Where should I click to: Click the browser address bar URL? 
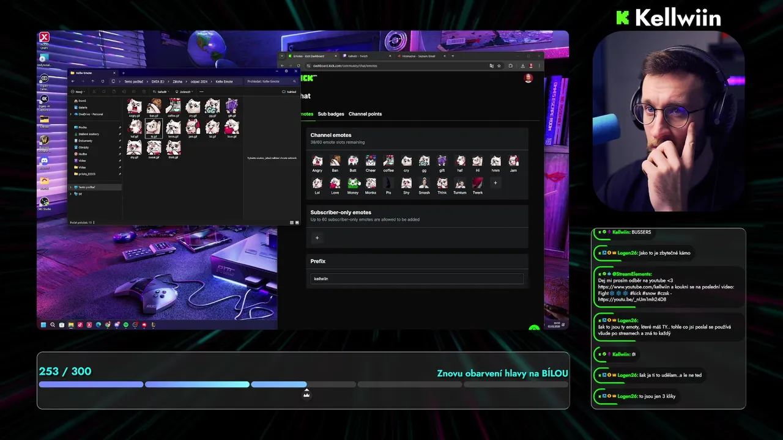click(x=345, y=65)
